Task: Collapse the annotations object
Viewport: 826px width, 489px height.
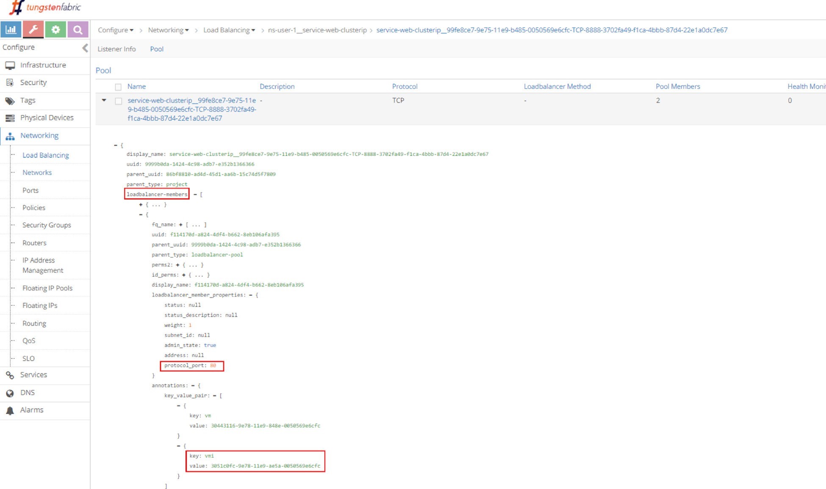Action: 193,385
